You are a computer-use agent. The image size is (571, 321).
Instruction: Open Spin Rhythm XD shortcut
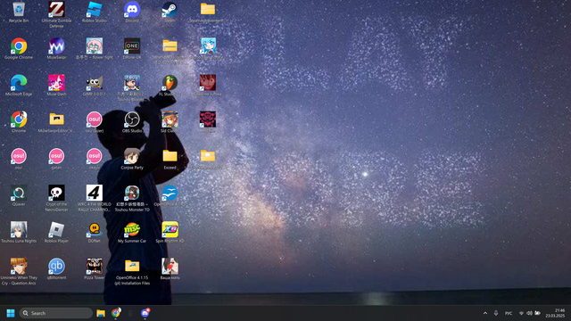170,232
